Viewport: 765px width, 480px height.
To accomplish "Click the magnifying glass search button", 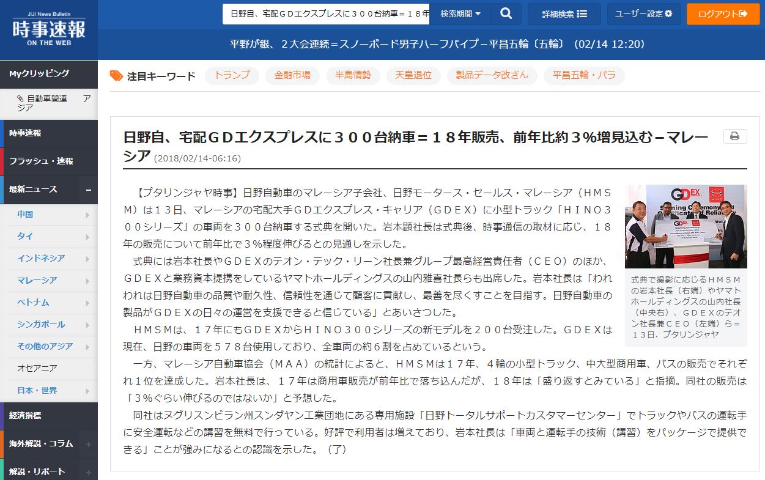I will [506, 13].
